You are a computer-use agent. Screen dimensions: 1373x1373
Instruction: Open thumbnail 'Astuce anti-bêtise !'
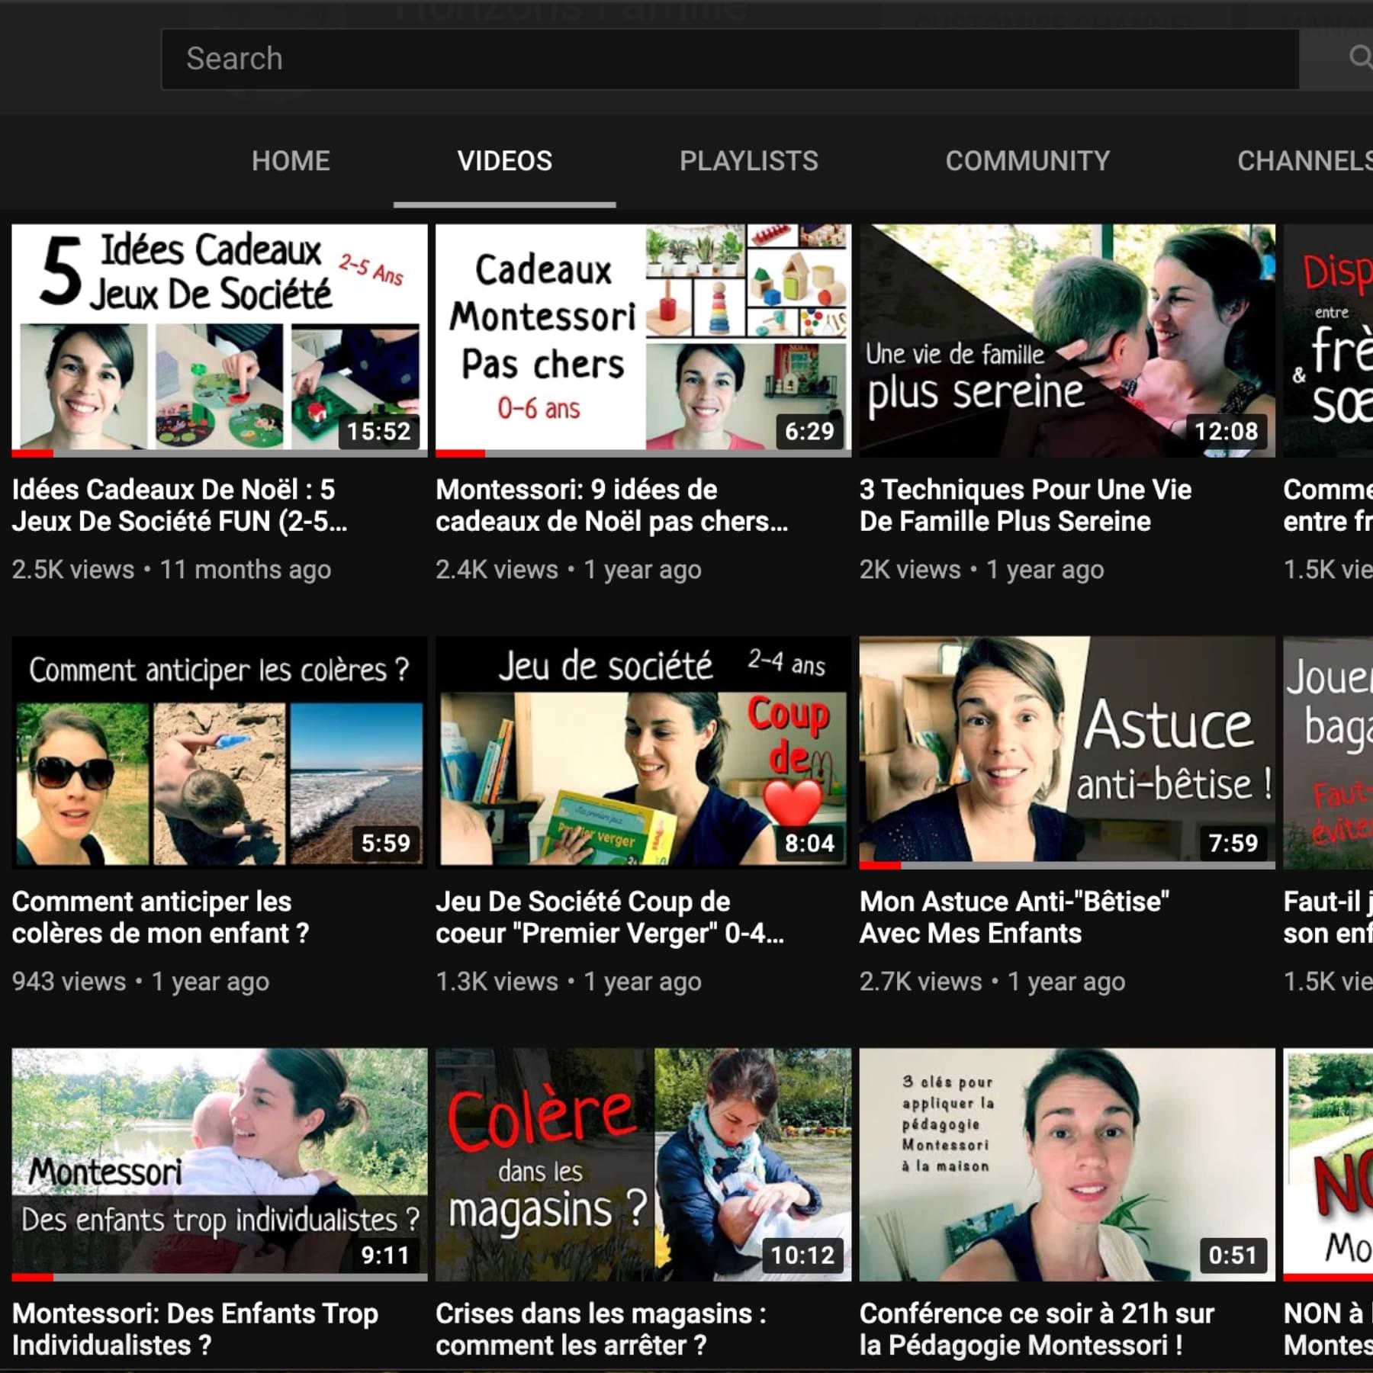(1067, 752)
